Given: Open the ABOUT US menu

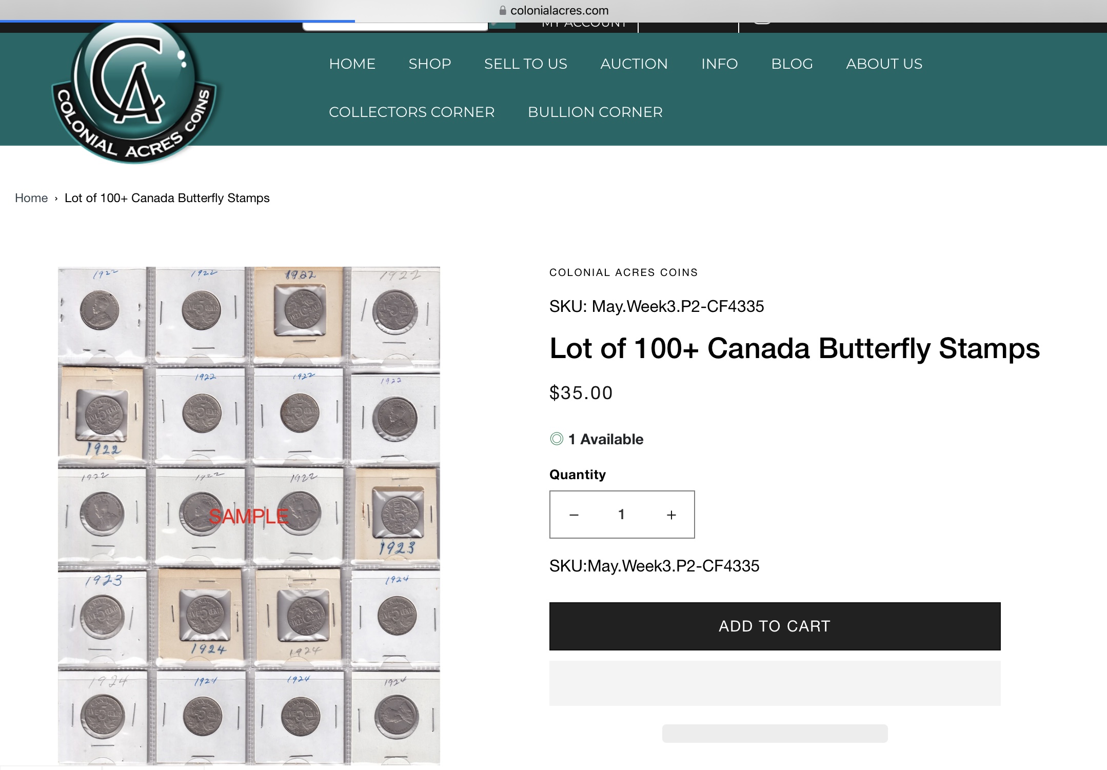Looking at the screenshot, I should coord(884,64).
